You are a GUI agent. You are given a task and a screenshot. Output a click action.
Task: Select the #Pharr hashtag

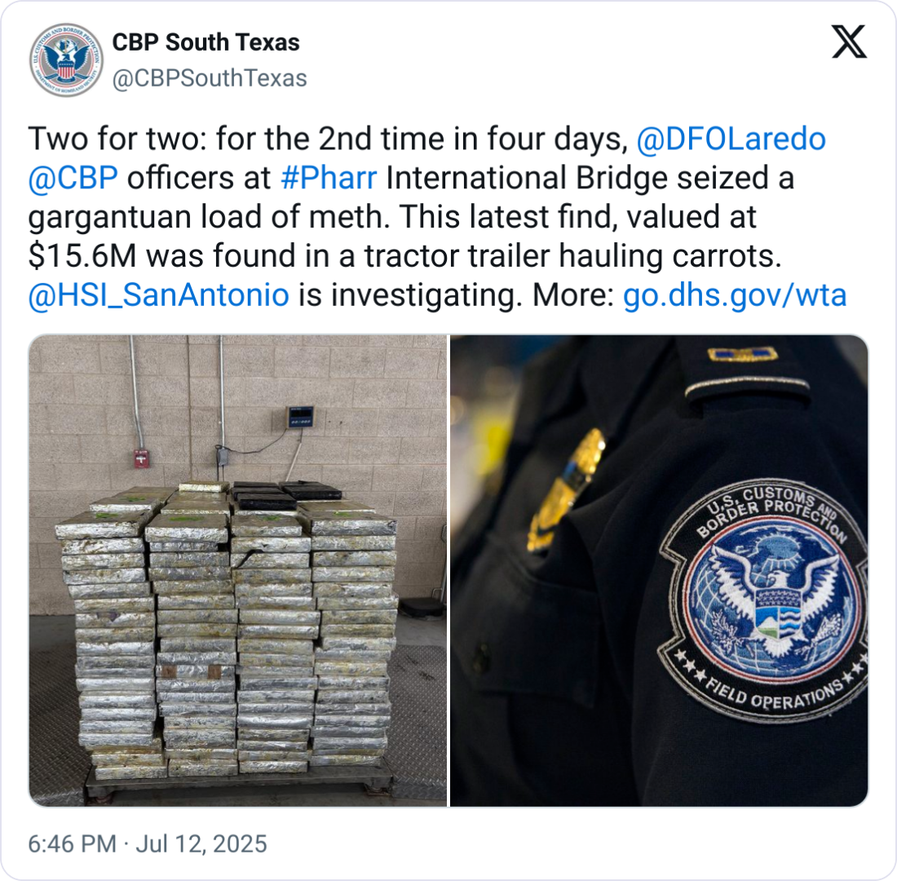tap(329, 178)
